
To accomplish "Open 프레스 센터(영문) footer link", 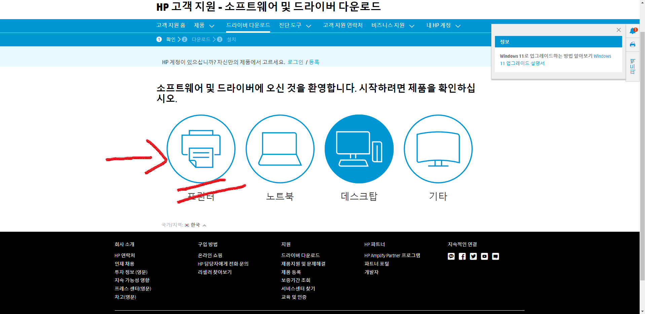I will tap(133, 289).
